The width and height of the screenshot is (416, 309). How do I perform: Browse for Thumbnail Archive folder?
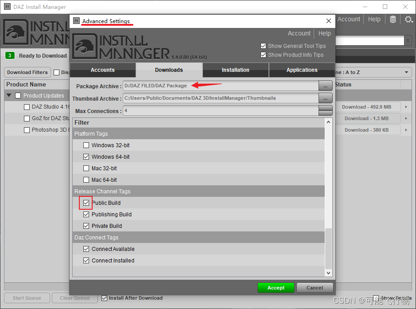point(325,98)
